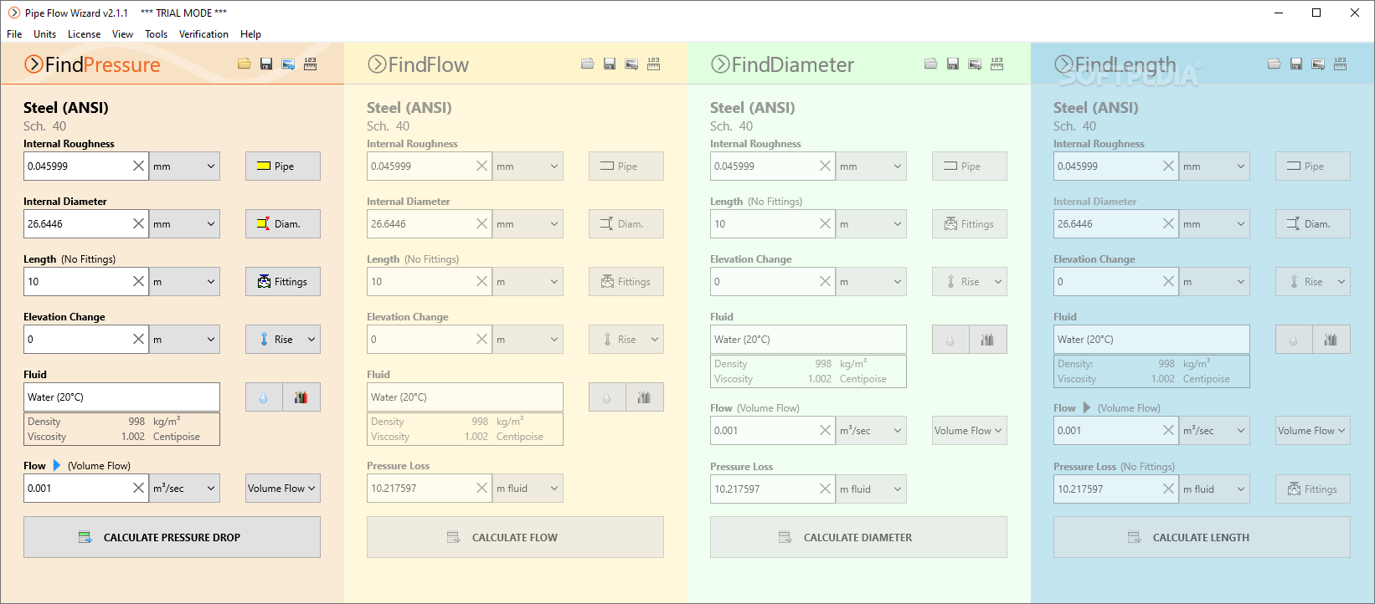Open the Help menu

point(250,34)
